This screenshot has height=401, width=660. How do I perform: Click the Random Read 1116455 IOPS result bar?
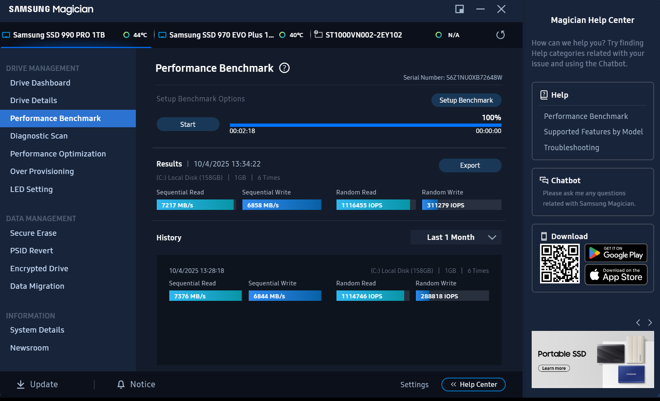[x=376, y=205]
